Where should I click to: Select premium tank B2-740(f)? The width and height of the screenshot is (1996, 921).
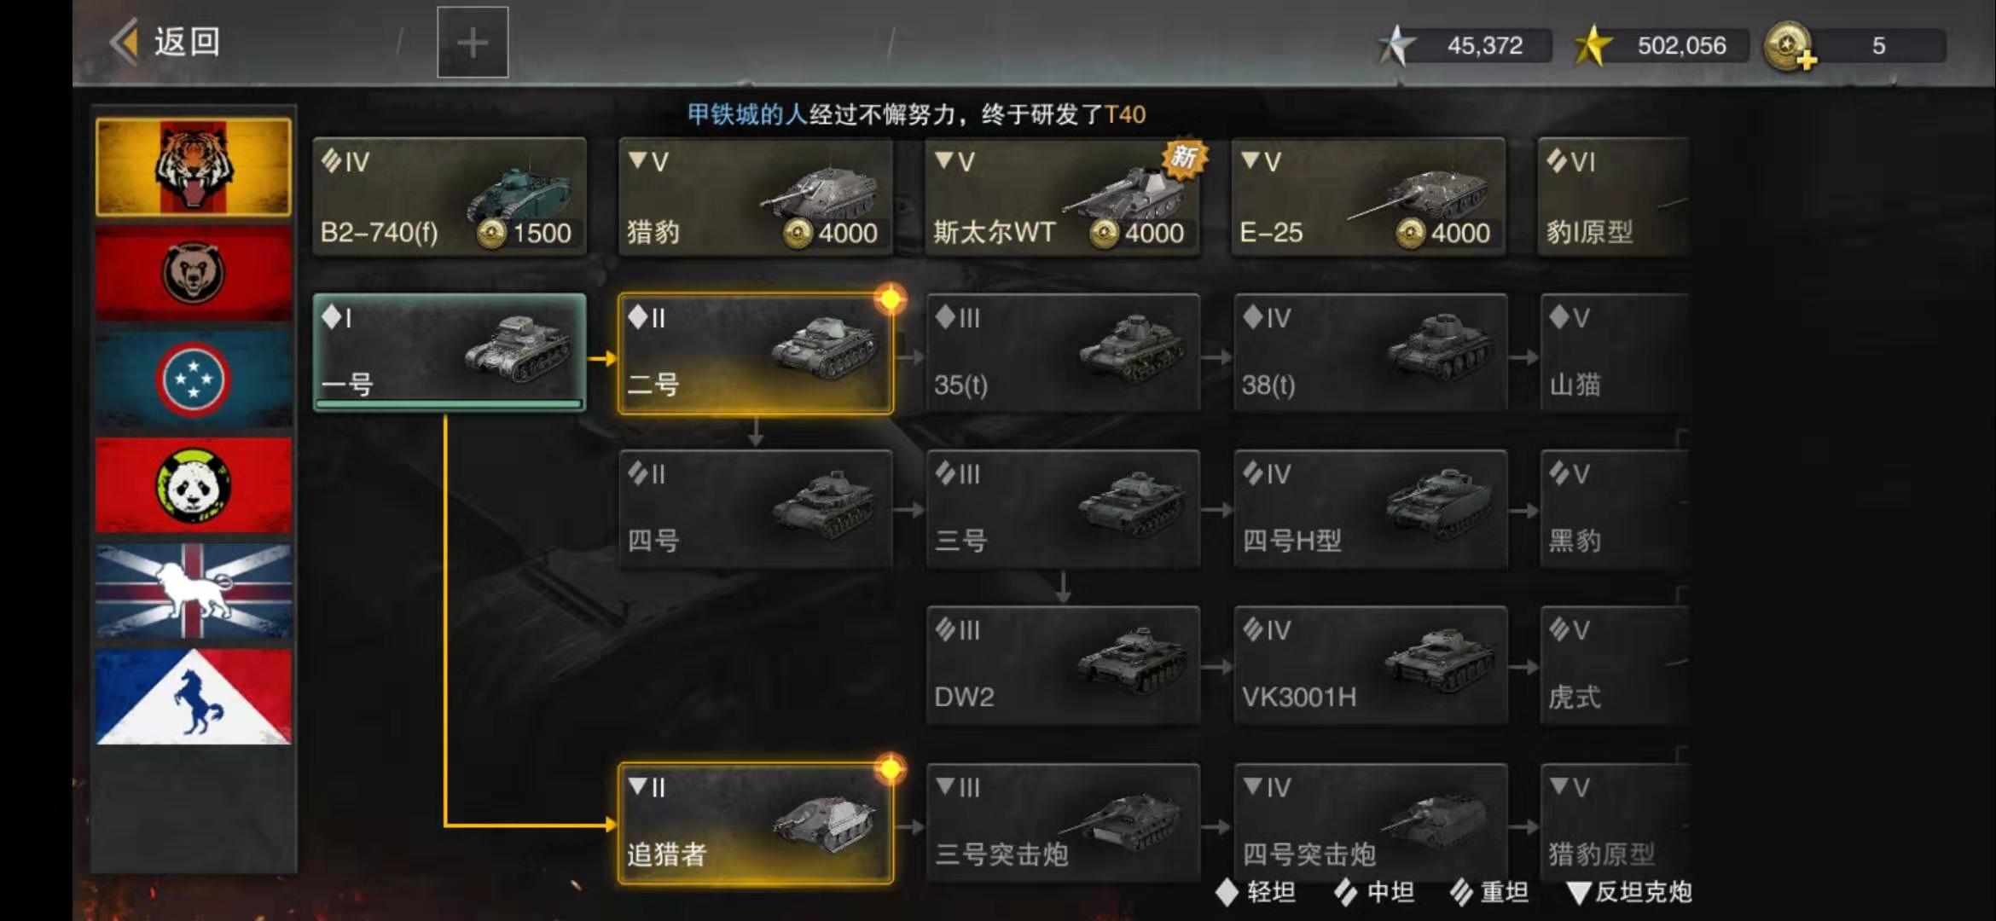(450, 197)
